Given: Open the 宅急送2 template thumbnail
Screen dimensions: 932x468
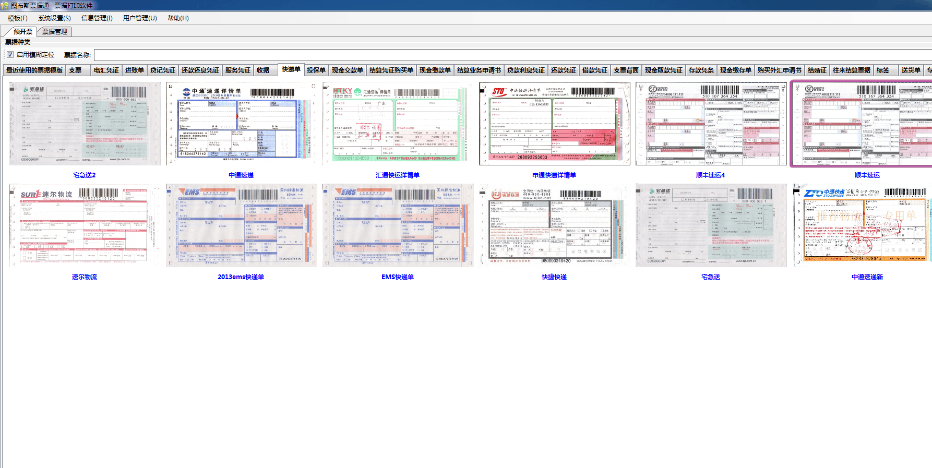Looking at the screenshot, I should (85, 124).
